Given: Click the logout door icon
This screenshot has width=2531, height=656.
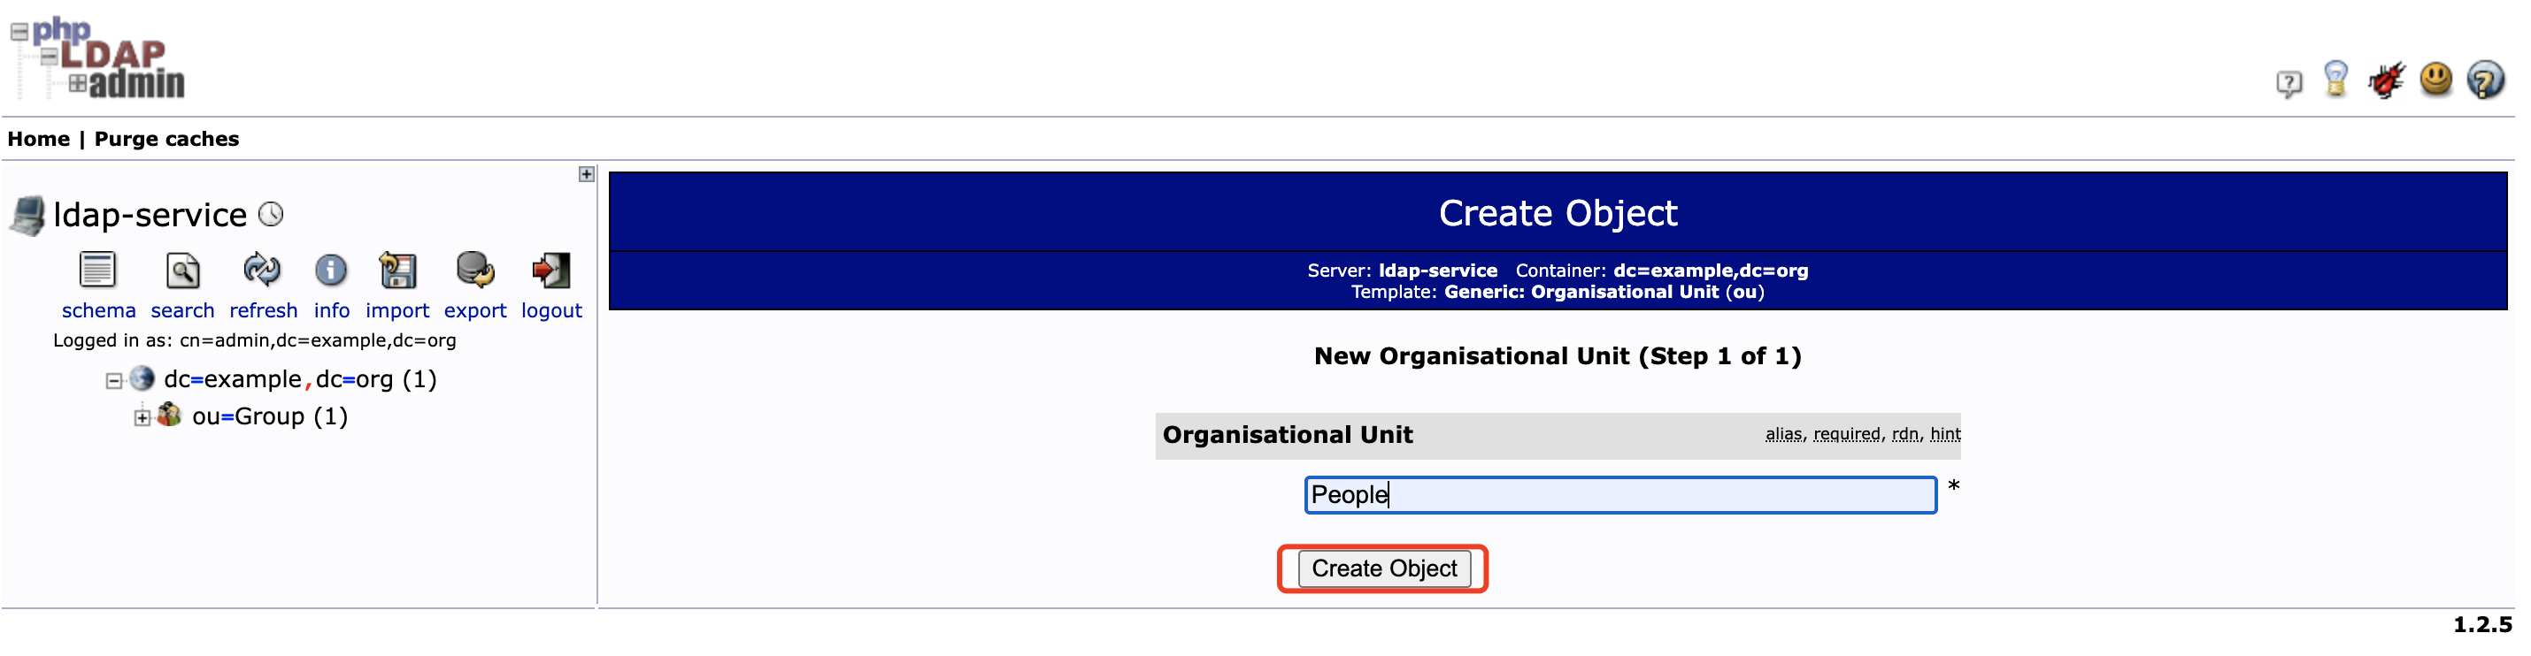Looking at the screenshot, I should click(x=551, y=270).
